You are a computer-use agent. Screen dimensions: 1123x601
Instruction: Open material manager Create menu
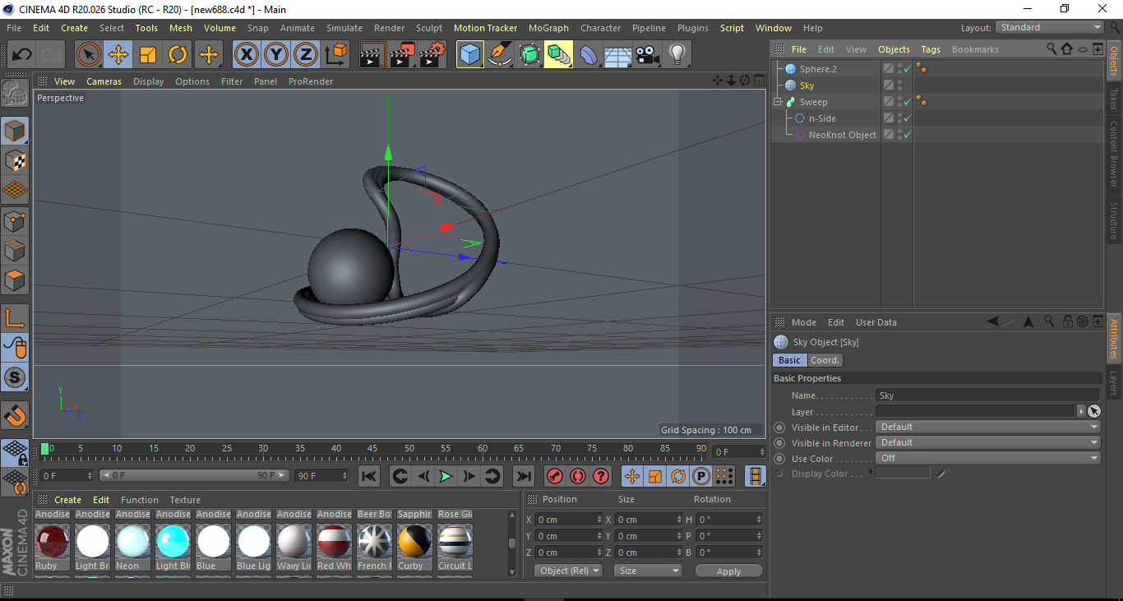tap(68, 500)
